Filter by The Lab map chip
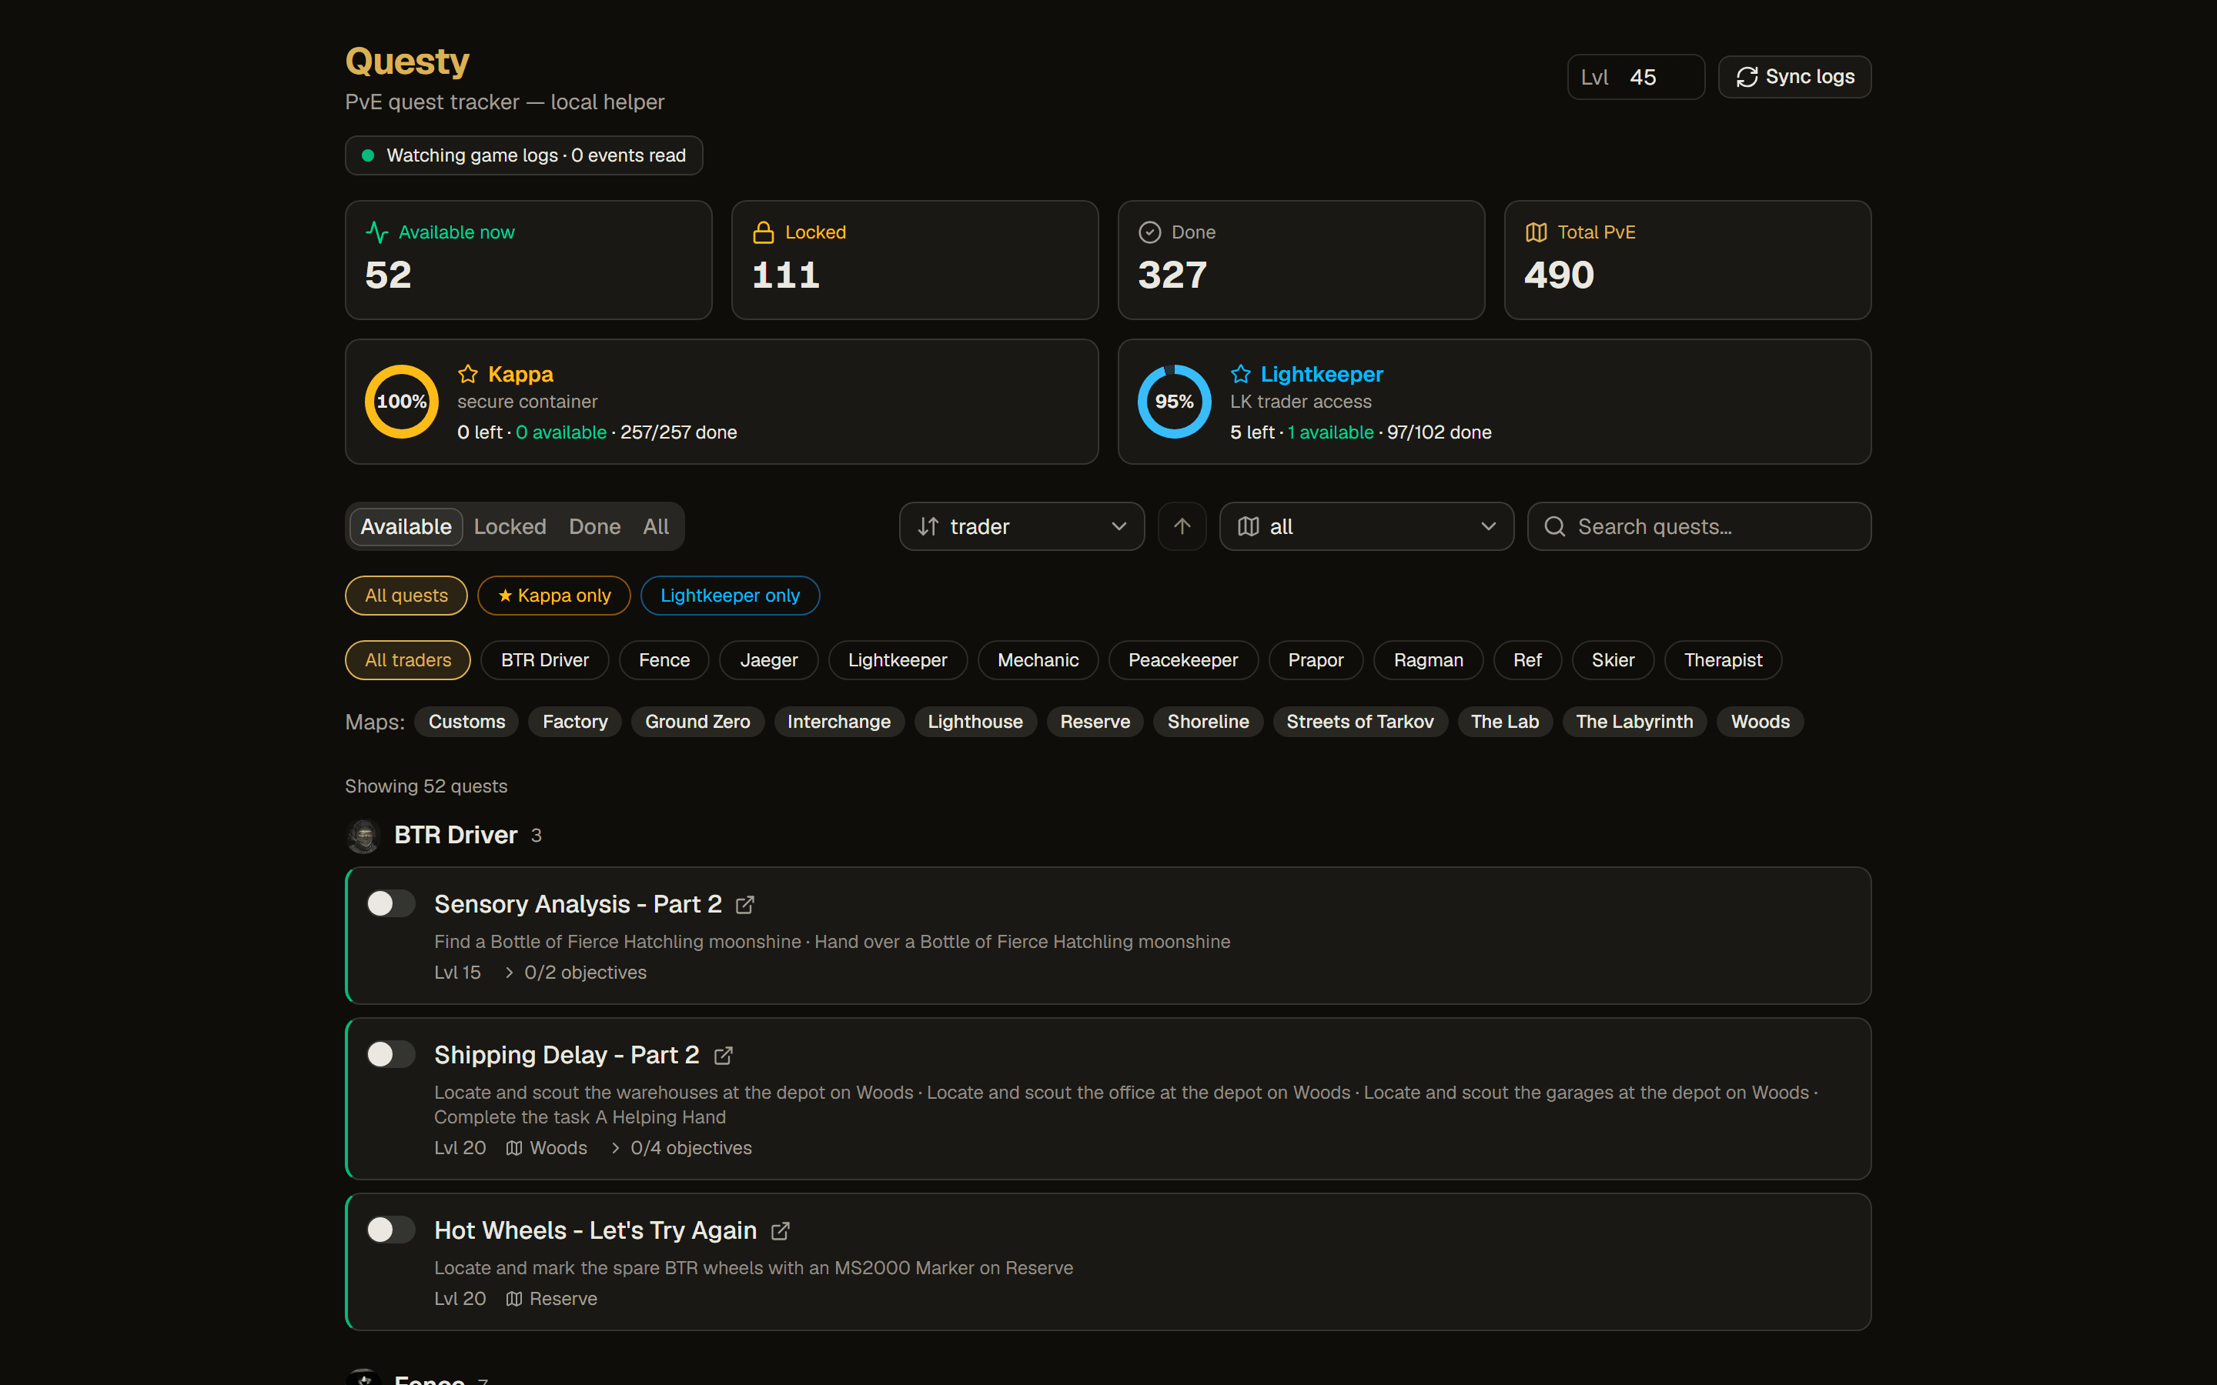 coord(1504,722)
